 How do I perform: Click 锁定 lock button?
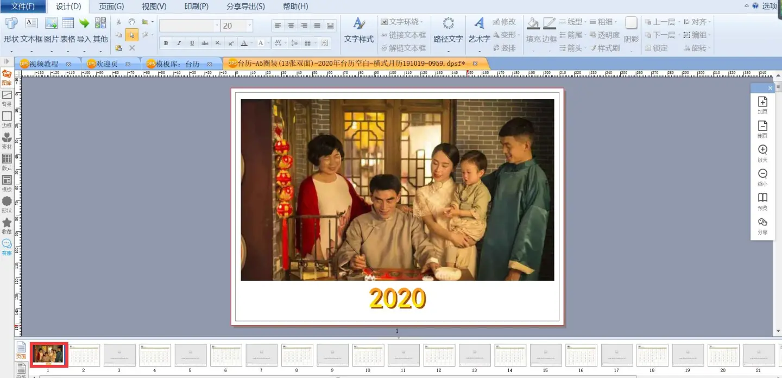(x=657, y=48)
